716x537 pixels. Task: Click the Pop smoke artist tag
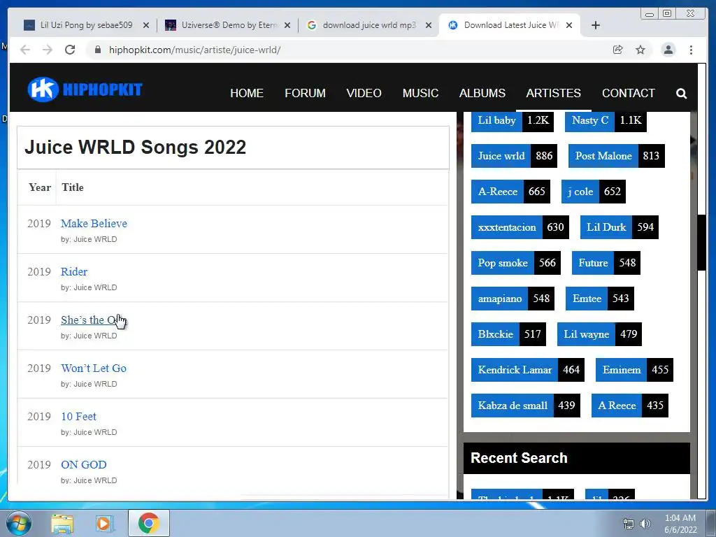tap(516, 263)
